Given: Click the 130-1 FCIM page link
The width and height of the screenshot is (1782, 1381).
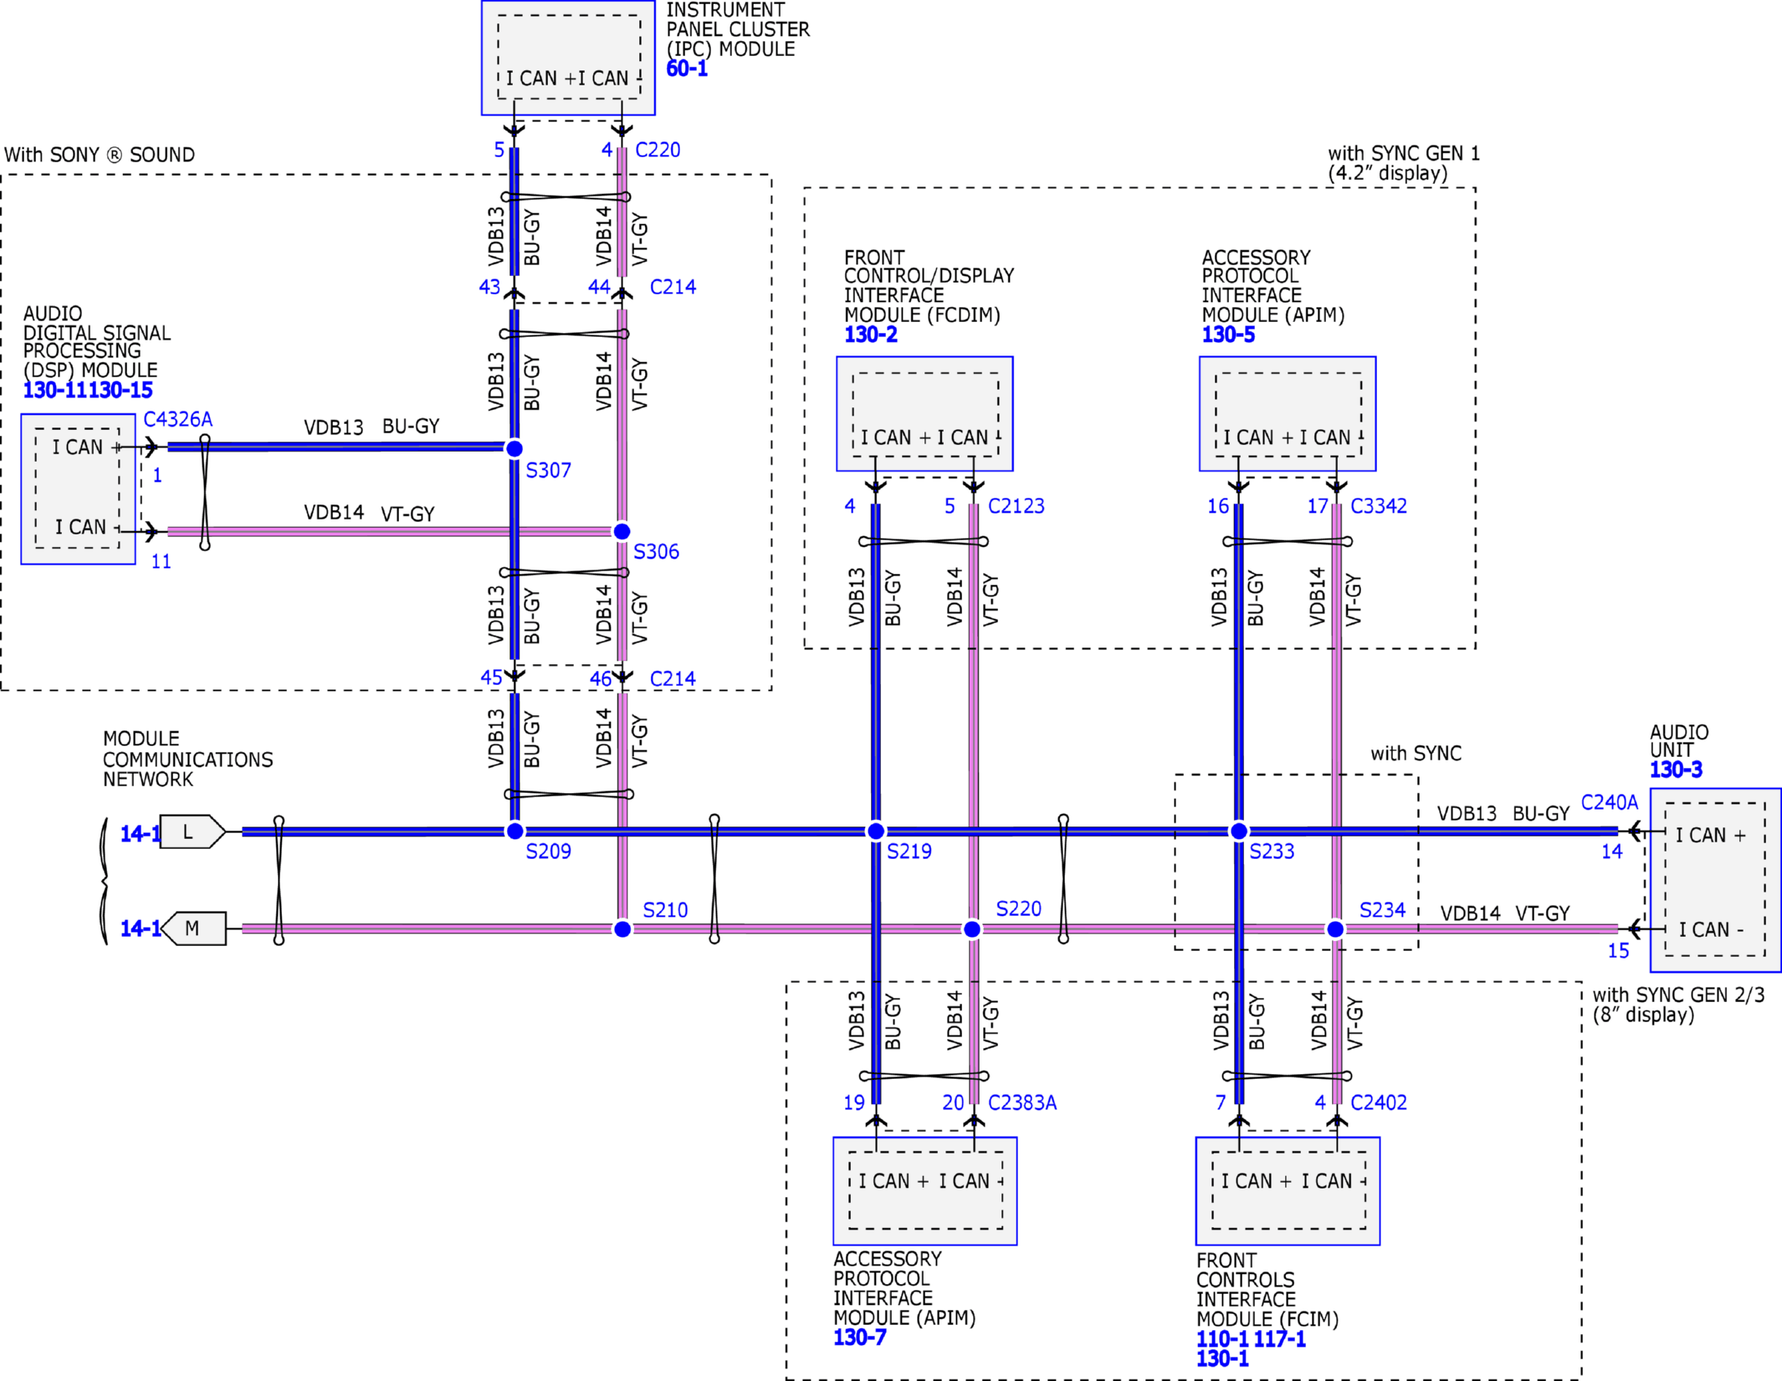Looking at the screenshot, I should coord(1221,1358).
